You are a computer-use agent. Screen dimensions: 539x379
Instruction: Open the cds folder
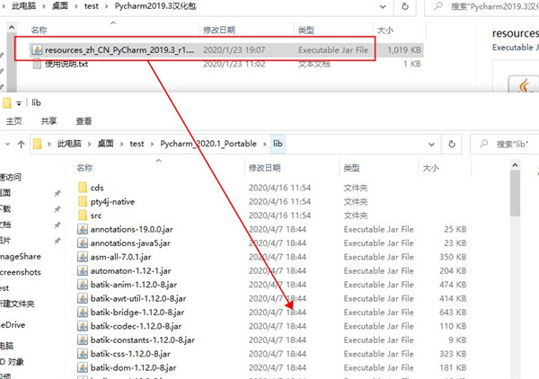coord(97,187)
